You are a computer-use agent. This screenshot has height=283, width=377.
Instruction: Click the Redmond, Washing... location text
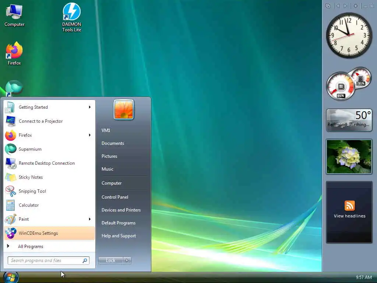tap(349, 125)
